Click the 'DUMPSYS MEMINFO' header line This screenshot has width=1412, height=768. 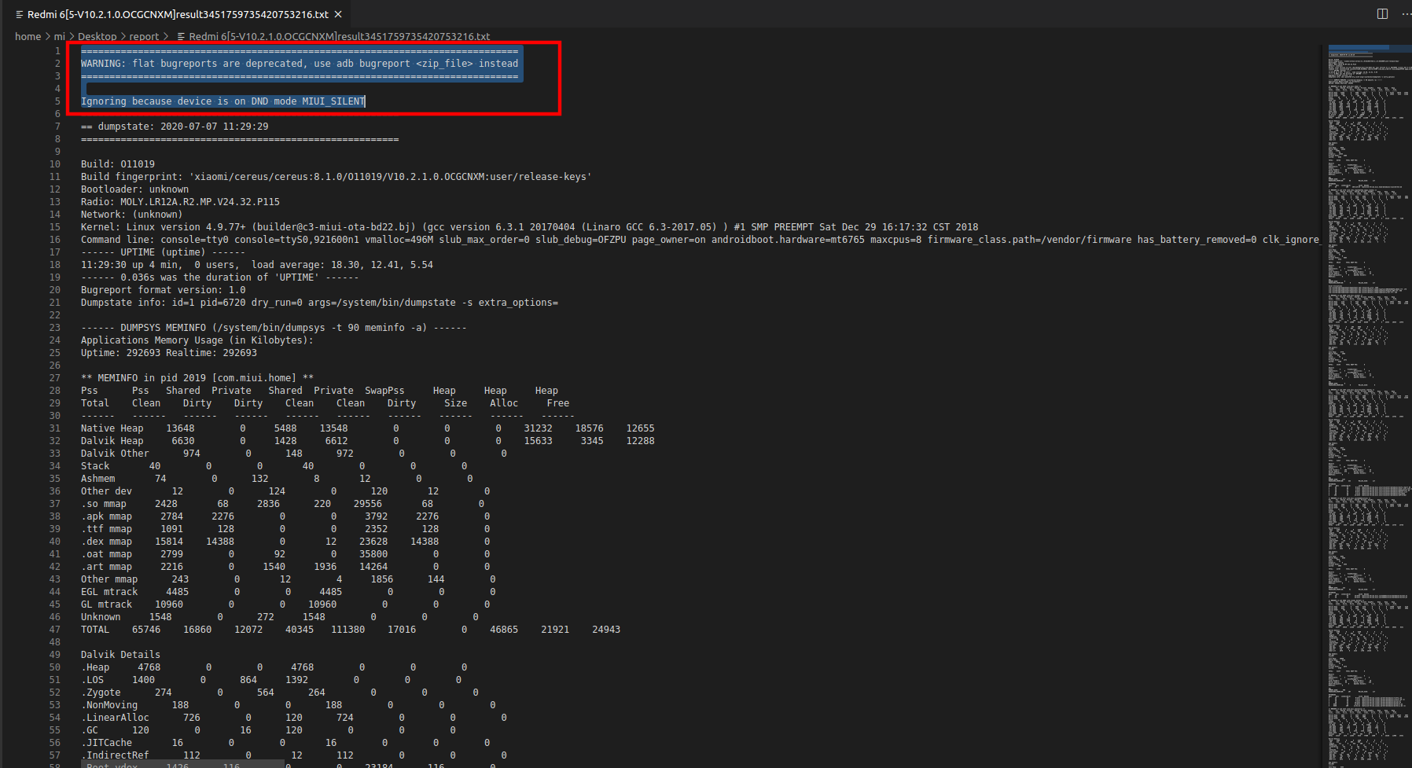point(274,328)
